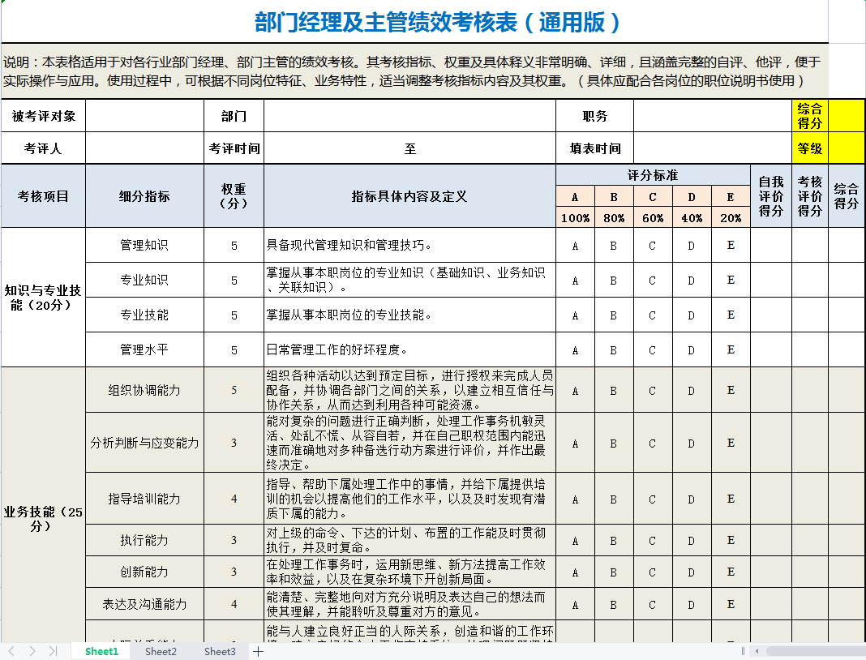
Task: Click the cell containing 至
Action: pyautogui.click(x=409, y=148)
